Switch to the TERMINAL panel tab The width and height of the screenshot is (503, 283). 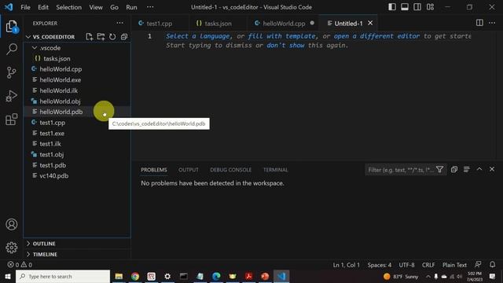[275, 170]
